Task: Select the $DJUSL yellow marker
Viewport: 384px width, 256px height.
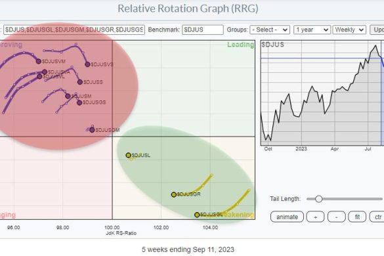Action: [128, 155]
